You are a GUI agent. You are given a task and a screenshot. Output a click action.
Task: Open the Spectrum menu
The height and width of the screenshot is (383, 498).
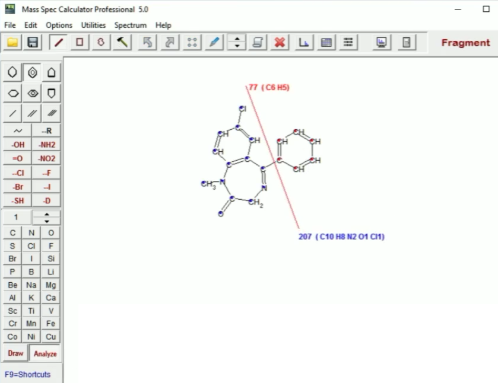tap(130, 25)
